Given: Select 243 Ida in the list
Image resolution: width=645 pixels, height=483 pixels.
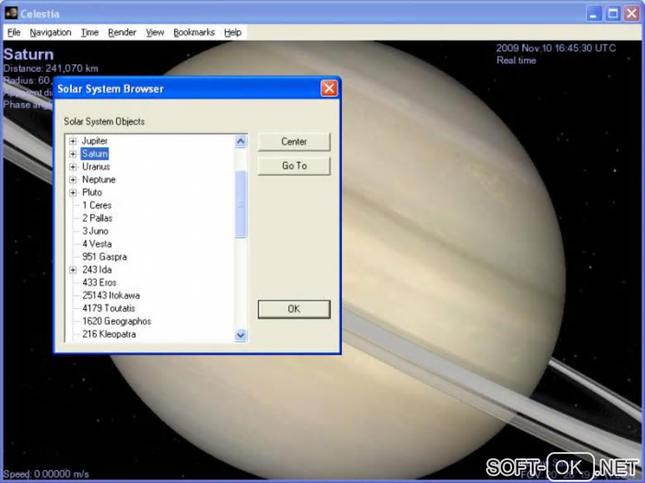Looking at the screenshot, I should tap(97, 270).
